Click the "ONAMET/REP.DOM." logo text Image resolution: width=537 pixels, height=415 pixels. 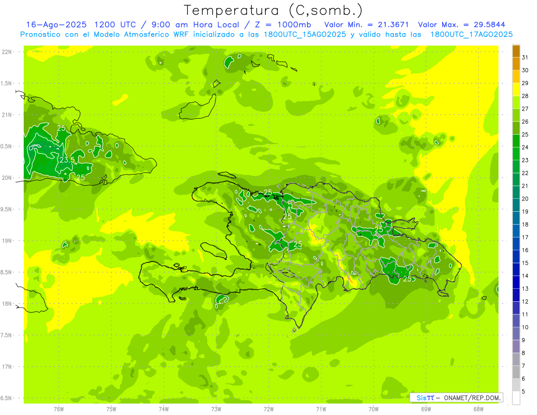(472, 398)
